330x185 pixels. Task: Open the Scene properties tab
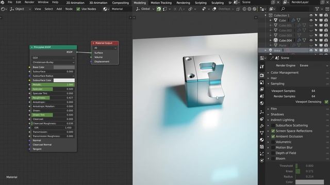[x=262, y=96]
